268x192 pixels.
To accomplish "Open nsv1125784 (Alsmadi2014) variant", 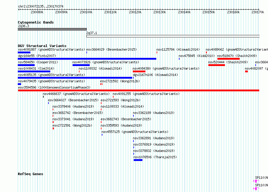I will tap(178, 49).
